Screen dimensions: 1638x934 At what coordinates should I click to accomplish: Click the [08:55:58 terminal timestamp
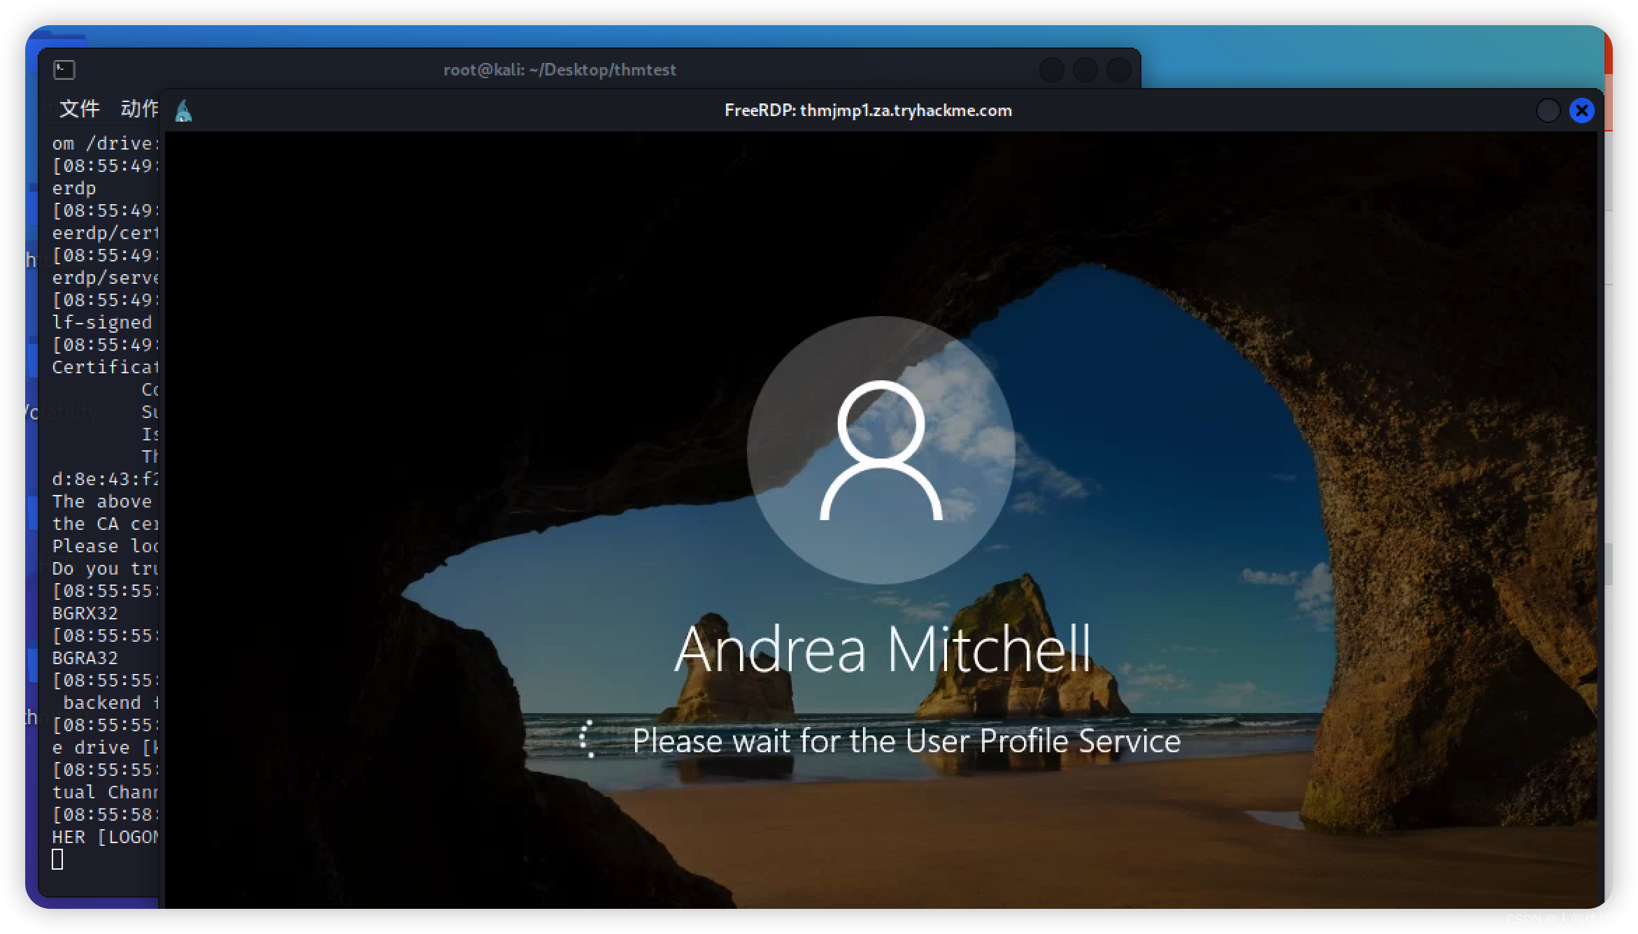[105, 814]
